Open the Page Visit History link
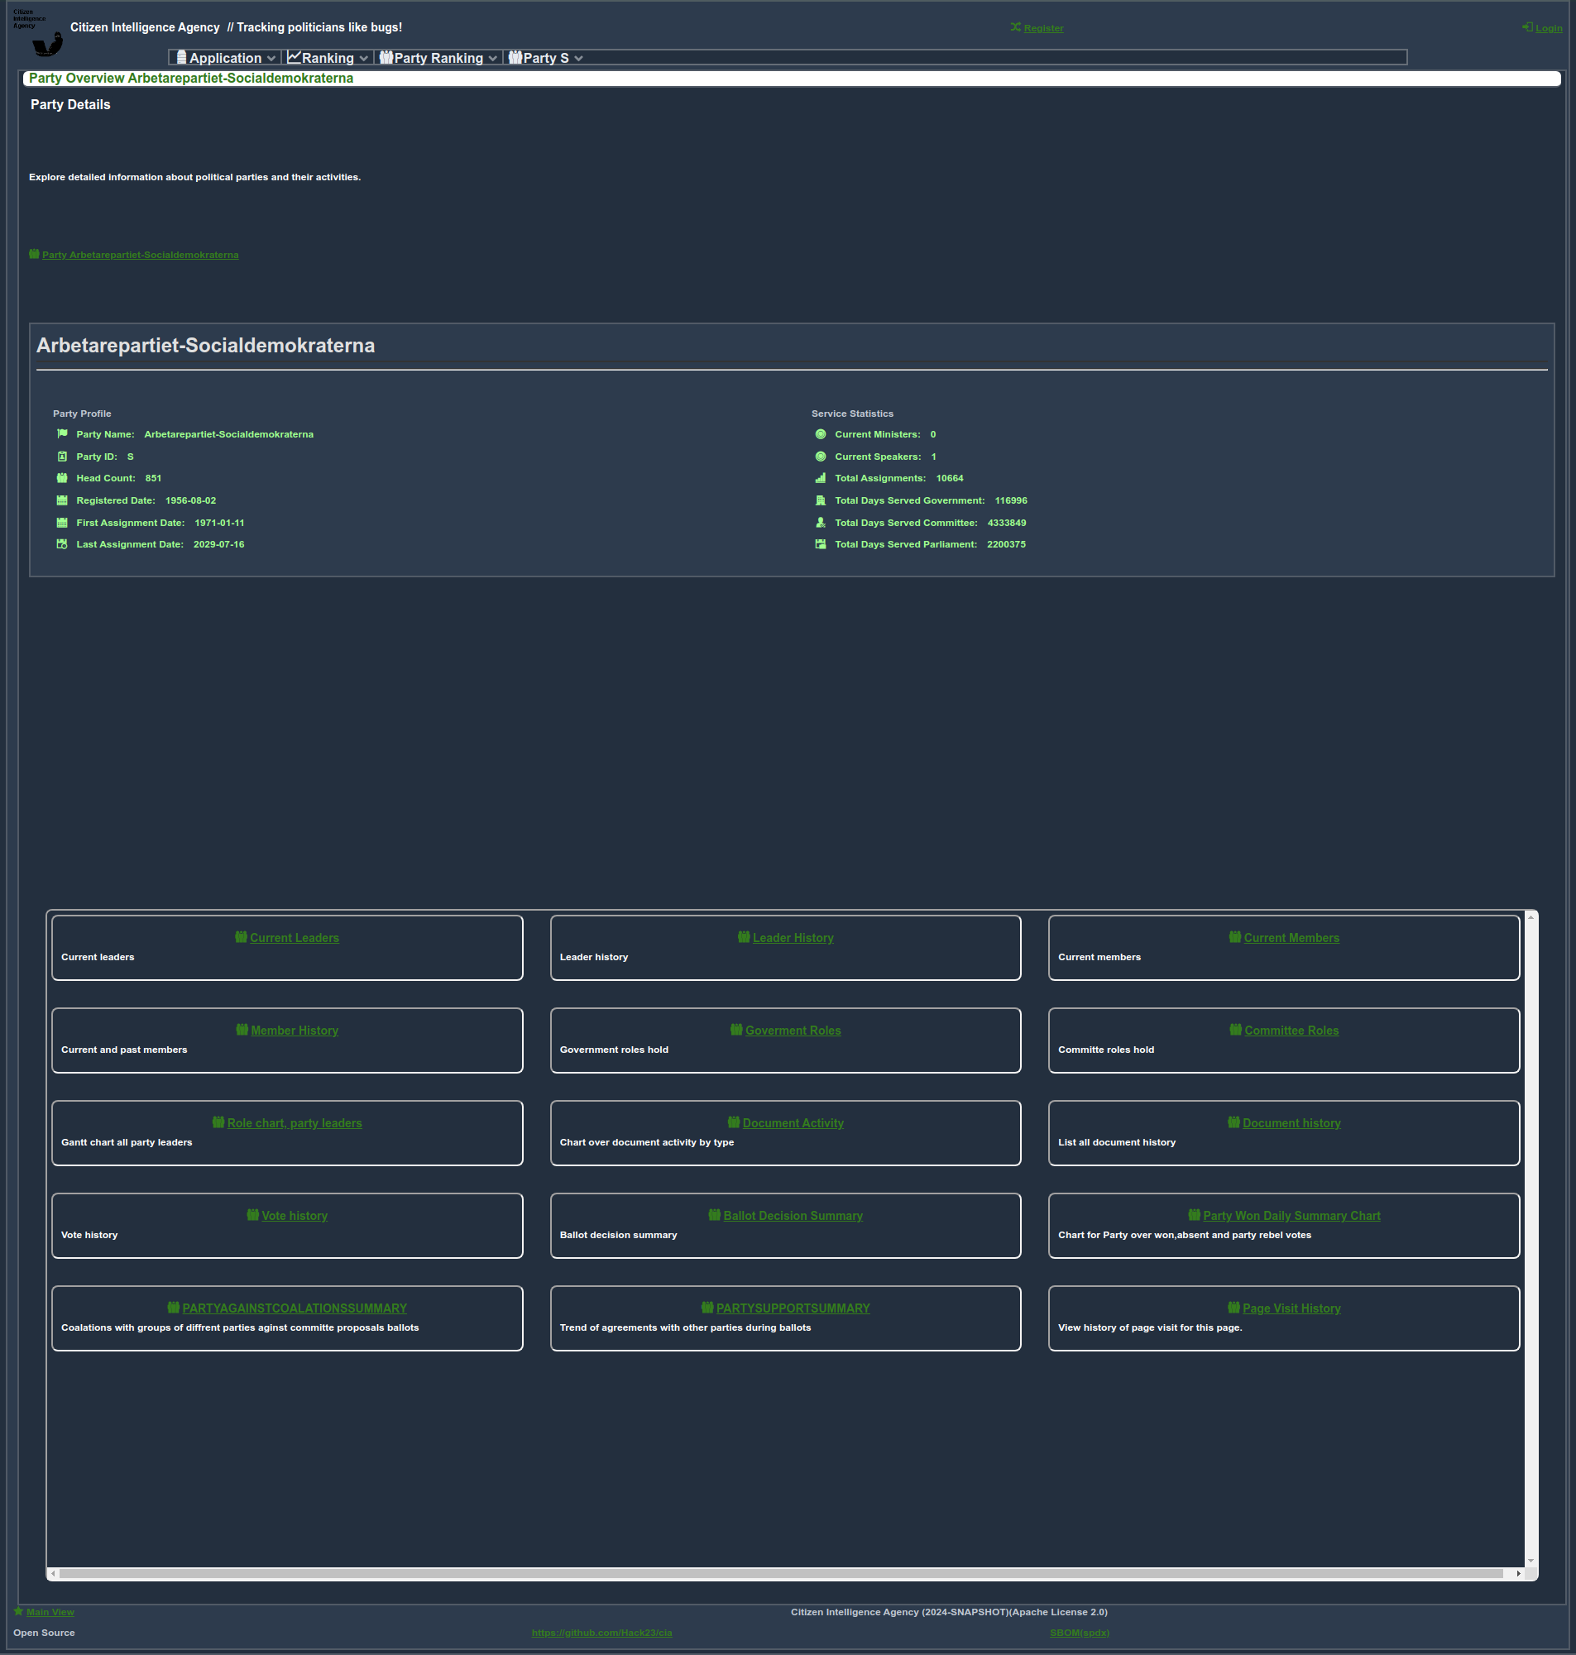This screenshot has width=1576, height=1655. pos(1291,1308)
